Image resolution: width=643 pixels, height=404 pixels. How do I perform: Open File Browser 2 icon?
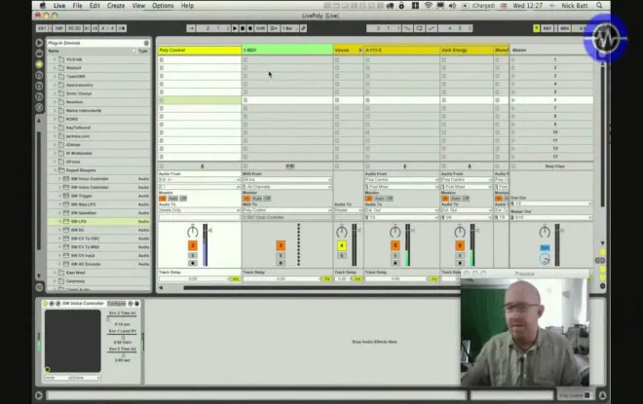(x=39, y=86)
